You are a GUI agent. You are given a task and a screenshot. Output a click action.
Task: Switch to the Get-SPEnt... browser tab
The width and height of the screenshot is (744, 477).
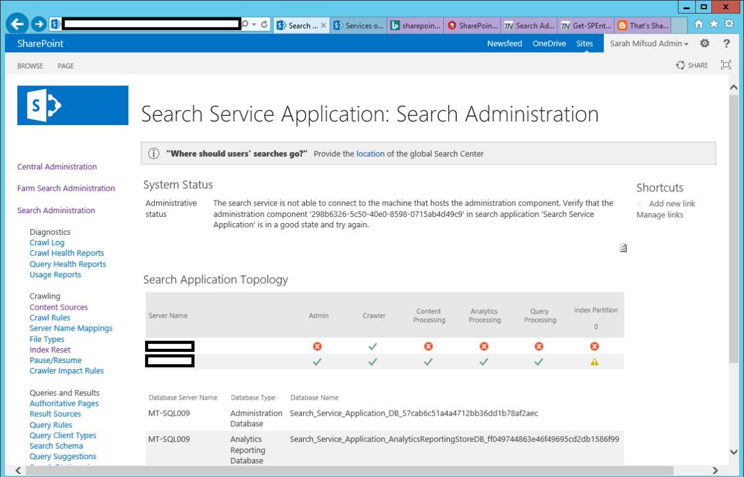585,25
